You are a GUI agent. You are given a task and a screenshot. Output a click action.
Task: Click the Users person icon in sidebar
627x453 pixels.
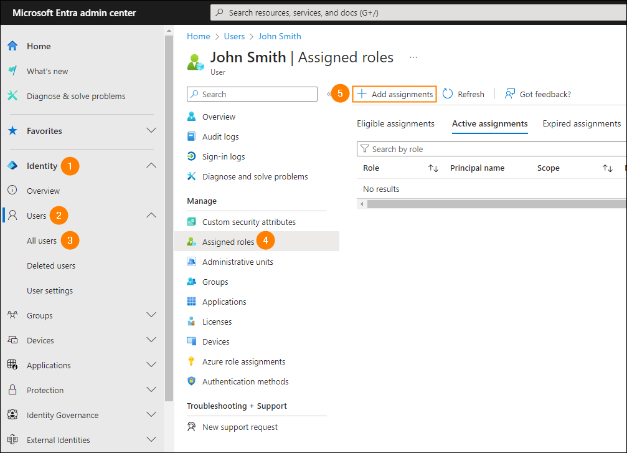point(12,216)
